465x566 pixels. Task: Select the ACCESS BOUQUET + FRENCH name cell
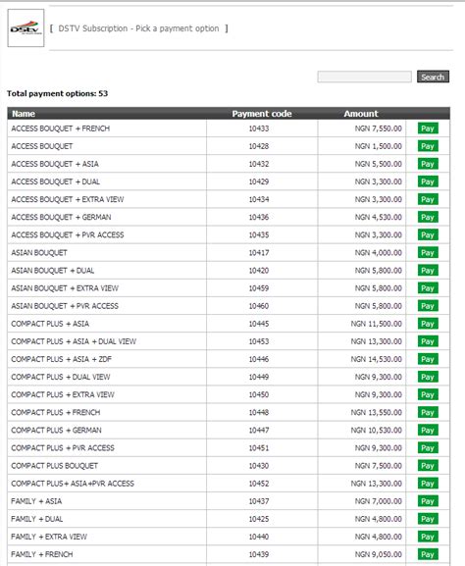tap(107, 129)
